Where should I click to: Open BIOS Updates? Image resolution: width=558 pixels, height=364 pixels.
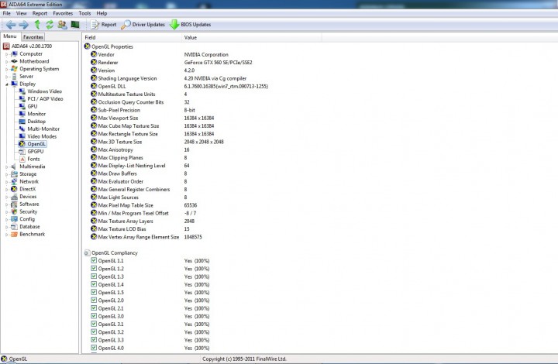click(x=191, y=25)
